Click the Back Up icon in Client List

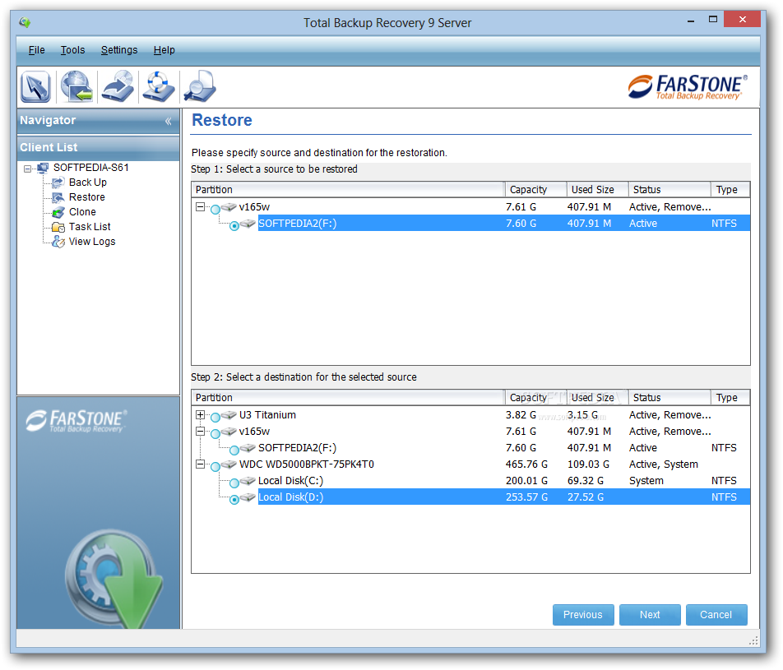point(58,183)
